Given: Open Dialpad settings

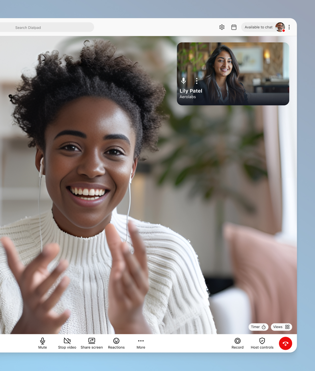Looking at the screenshot, I should click(x=222, y=27).
